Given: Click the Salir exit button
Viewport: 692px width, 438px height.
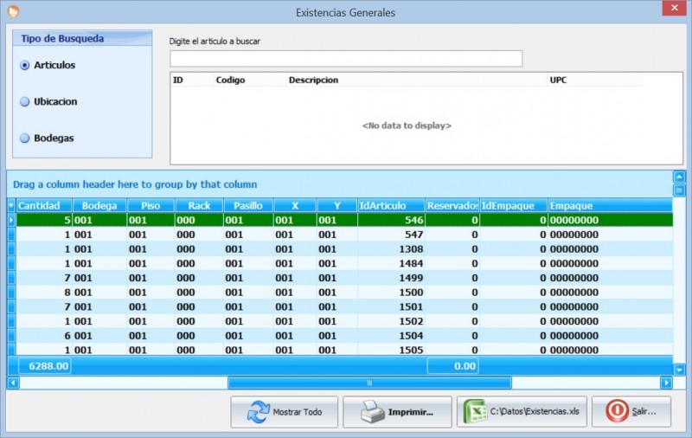Looking at the screenshot, I should tap(636, 412).
